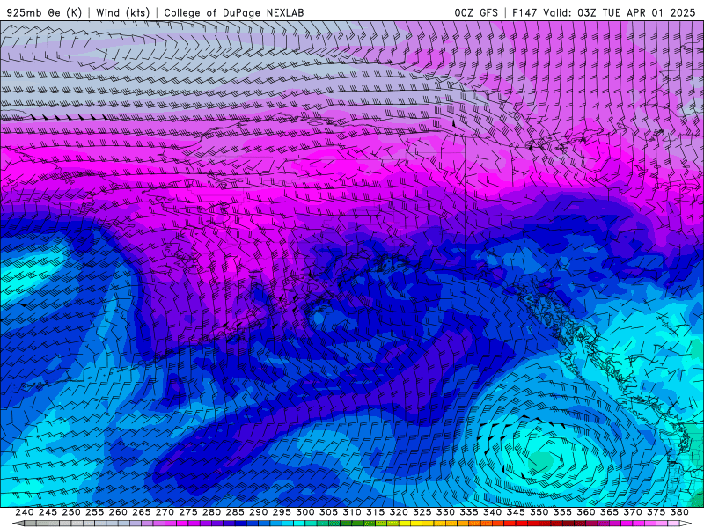This screenshot has height=528, width=704.
Task: Click the 245 value on the color scale
Action: coord(48,512)
